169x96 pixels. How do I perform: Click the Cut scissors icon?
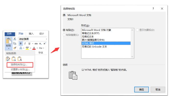(x=15, y=39)
